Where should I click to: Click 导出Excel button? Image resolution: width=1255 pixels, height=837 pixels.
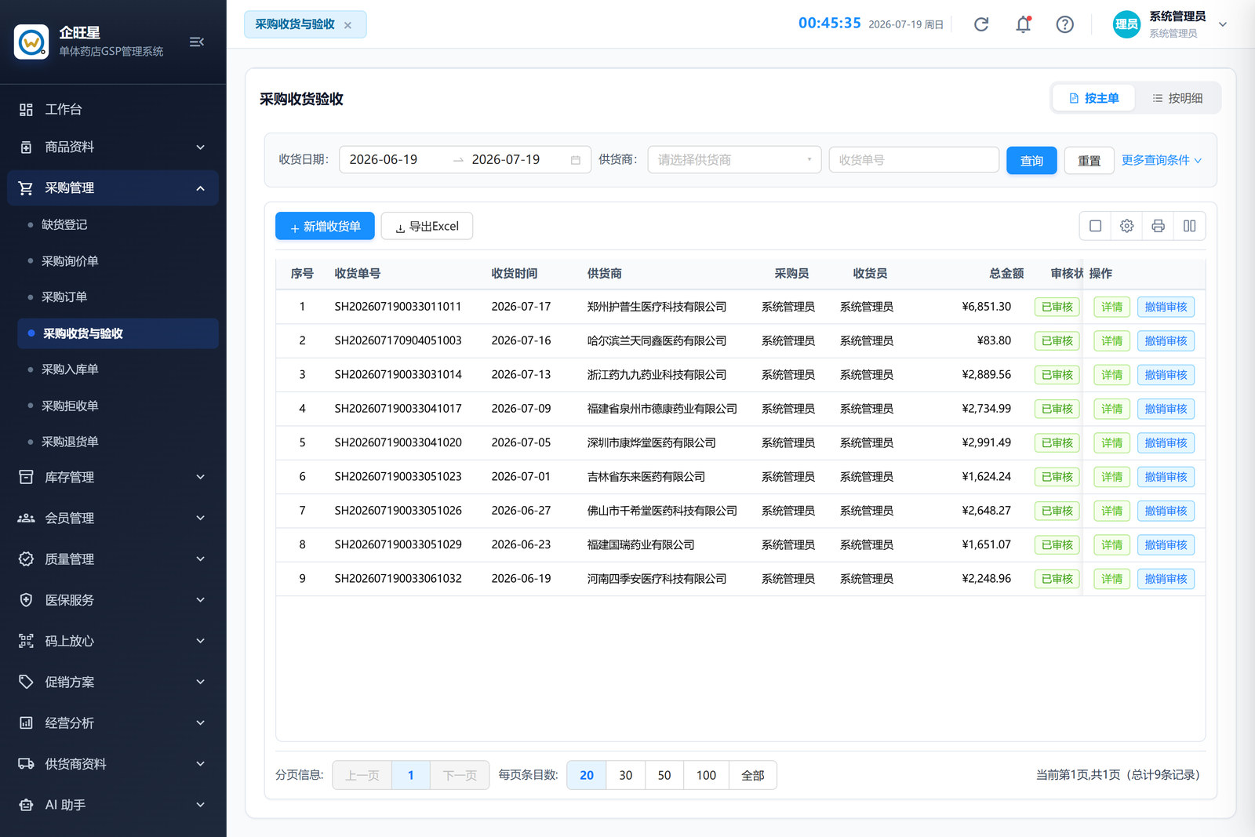pyautogui.click(x=427, y=226)
